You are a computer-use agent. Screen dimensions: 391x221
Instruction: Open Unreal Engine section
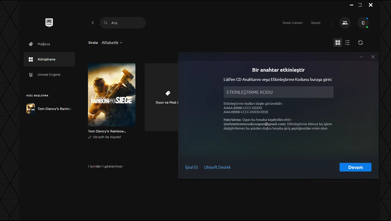coord(49,75)
